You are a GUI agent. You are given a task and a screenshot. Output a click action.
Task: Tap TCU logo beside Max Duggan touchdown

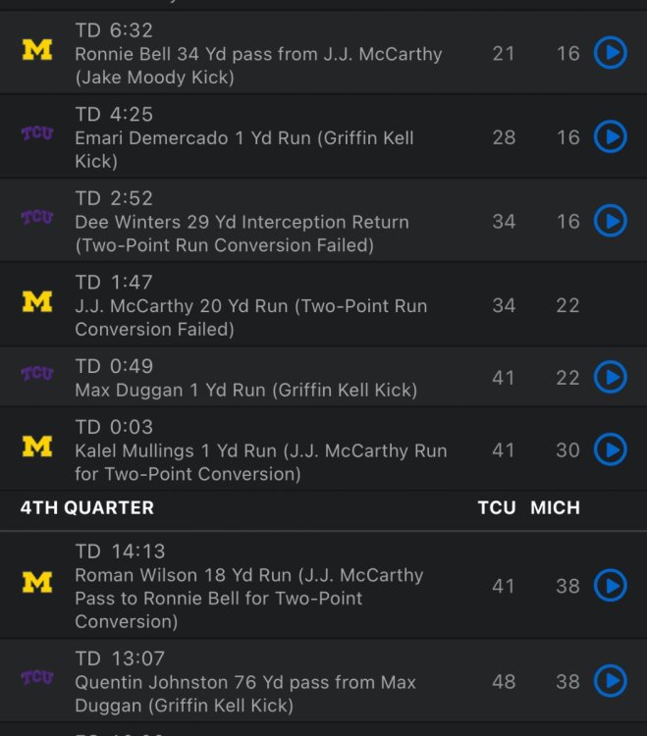pos(37,374)
